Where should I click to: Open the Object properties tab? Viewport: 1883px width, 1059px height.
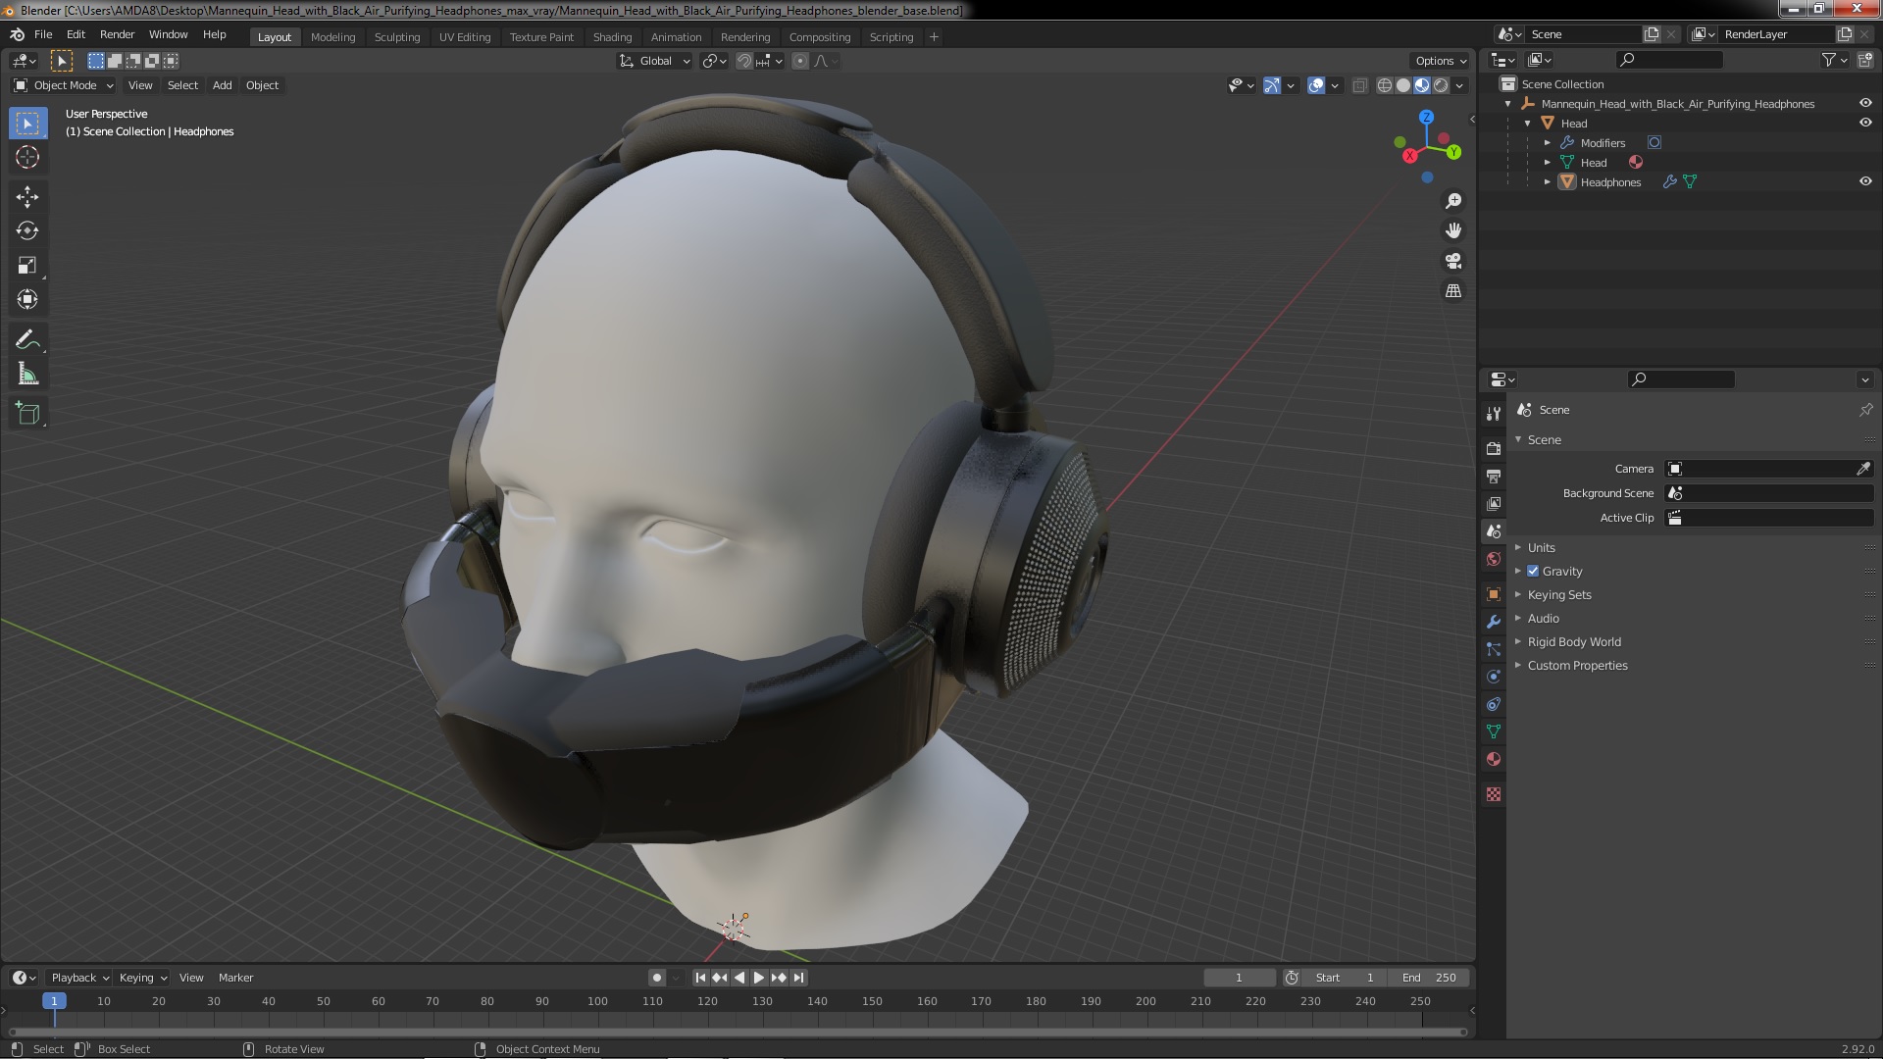[1494, 594]
